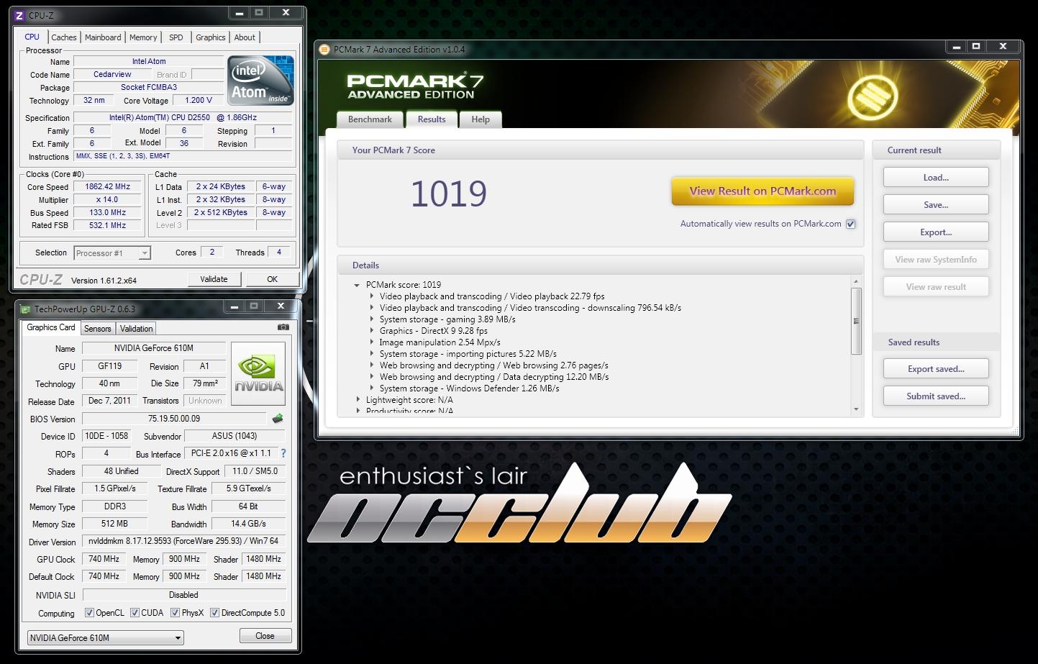Expand System storage - gaming item
Screen dimensions: 1038x664
[x=372, y=319]
